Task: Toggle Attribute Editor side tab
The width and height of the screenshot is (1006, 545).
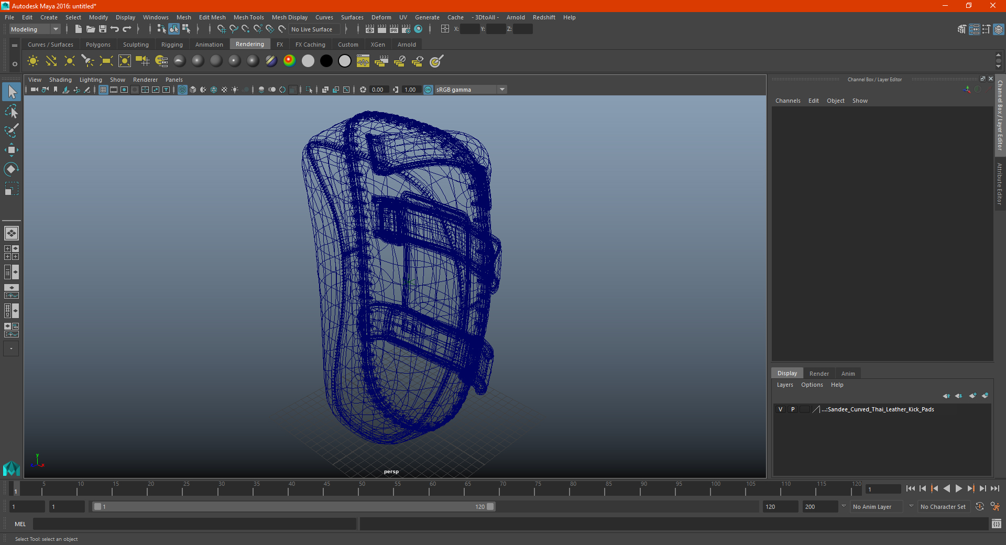Action: click(x=1000, y=183)
